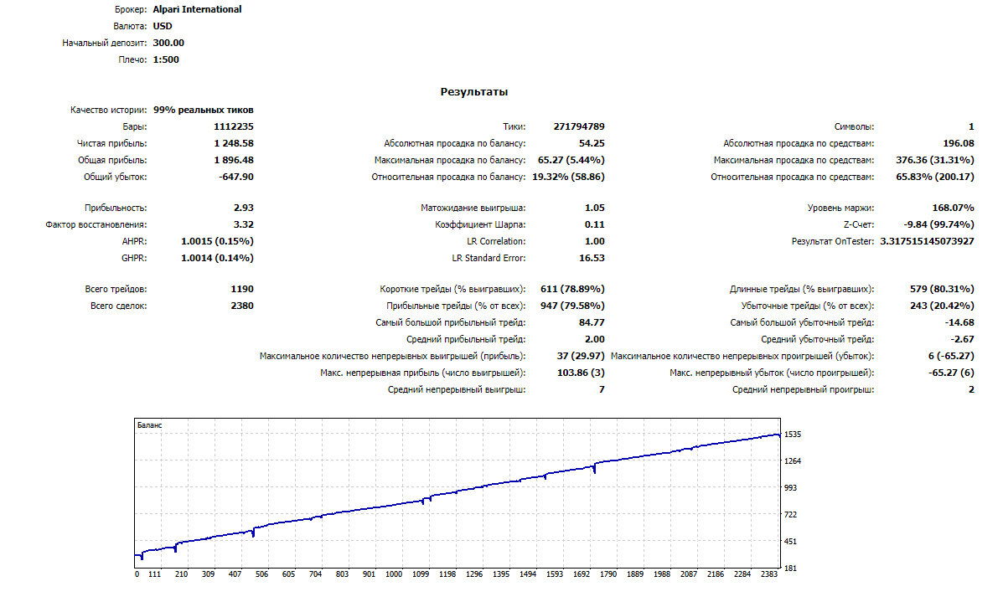1003x602 pixels.
Task: Click expected payoff value 1.05
Action: coord(594,208)
